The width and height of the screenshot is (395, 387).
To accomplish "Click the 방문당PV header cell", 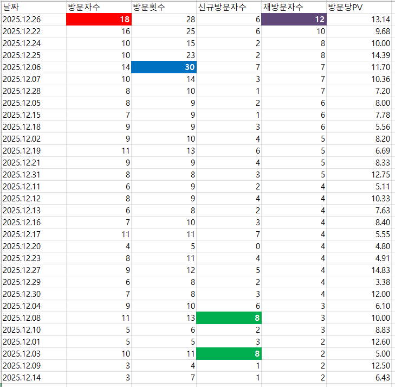I will [x=359, y=7].
